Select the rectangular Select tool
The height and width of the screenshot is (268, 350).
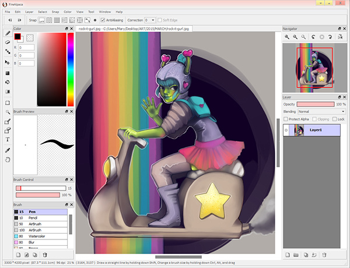tap(8, 103)
